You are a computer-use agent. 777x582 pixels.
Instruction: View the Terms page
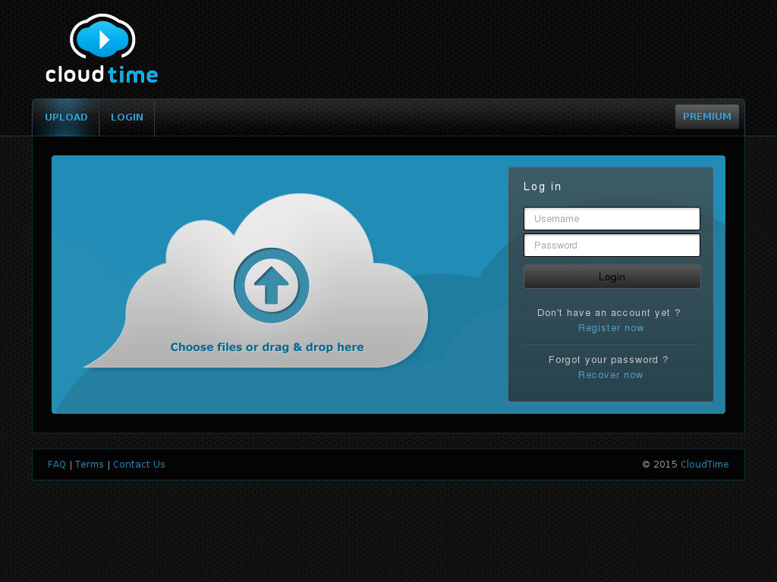coord(89,464)
